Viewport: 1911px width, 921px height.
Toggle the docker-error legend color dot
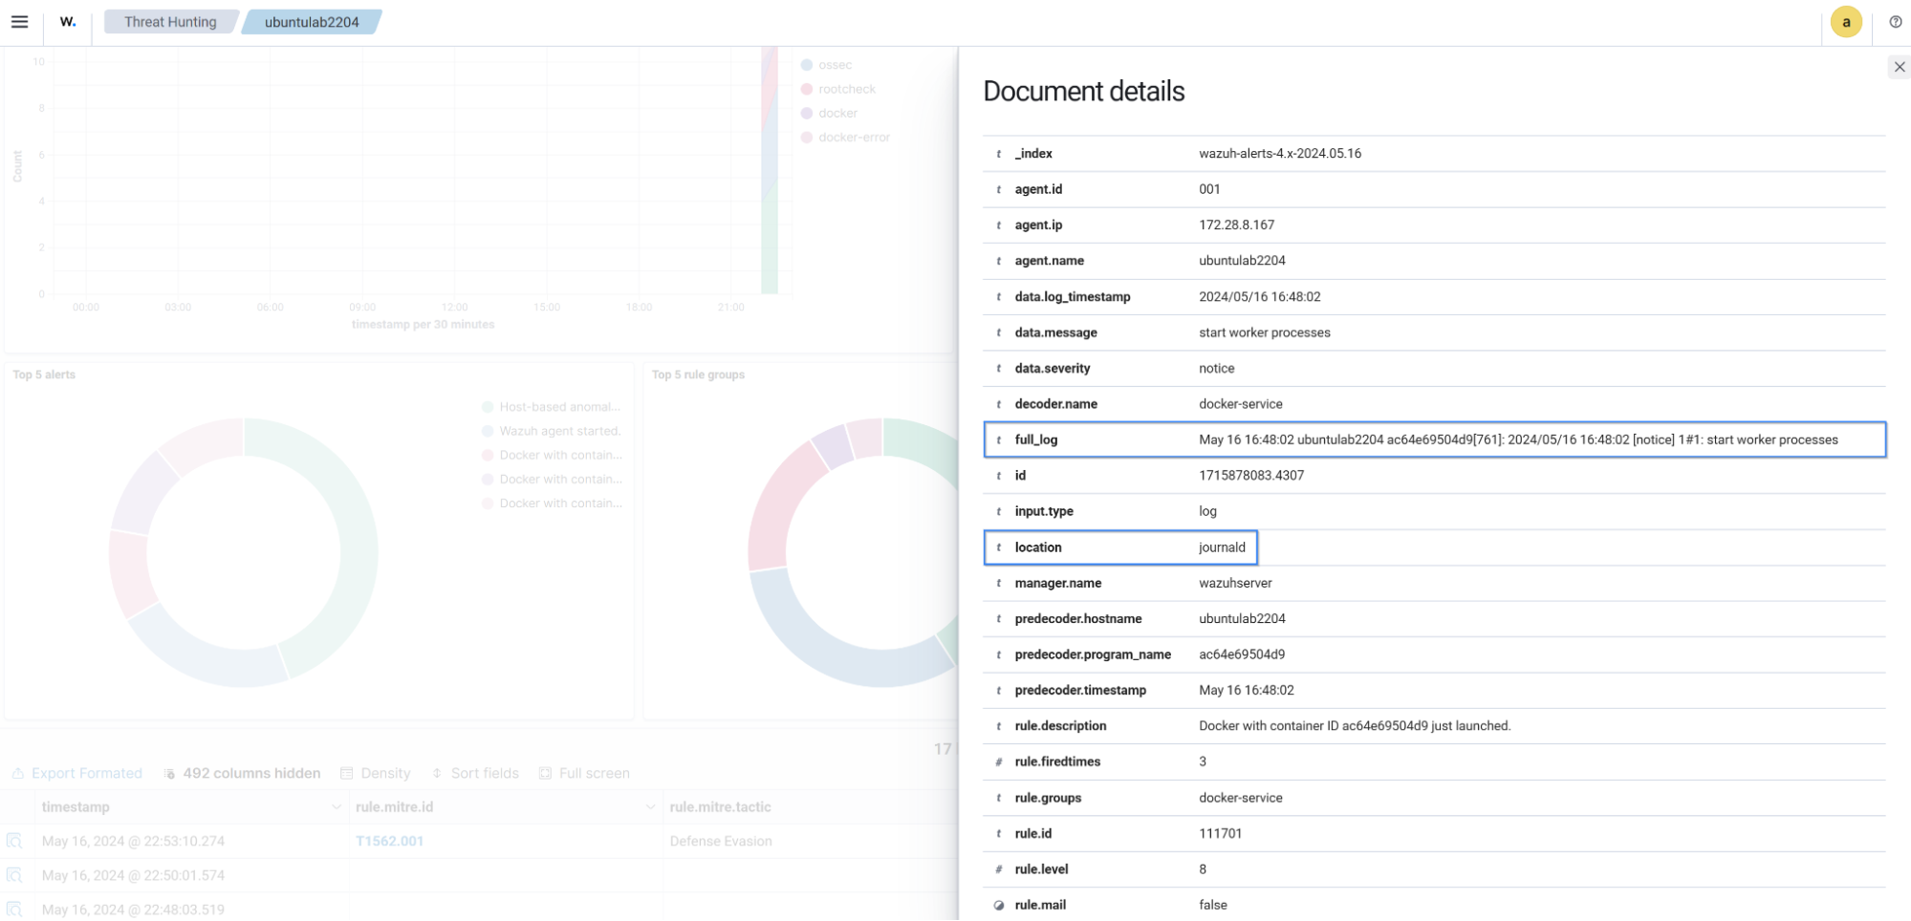(x=807, y=138)
